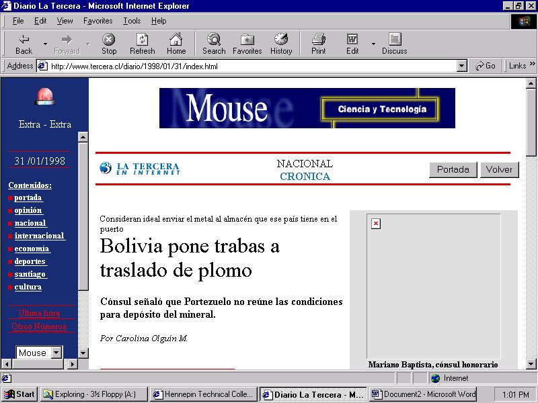Screen dimensions: 538x403
Task: Stop the page loading
Action: (x=109, y=44)
